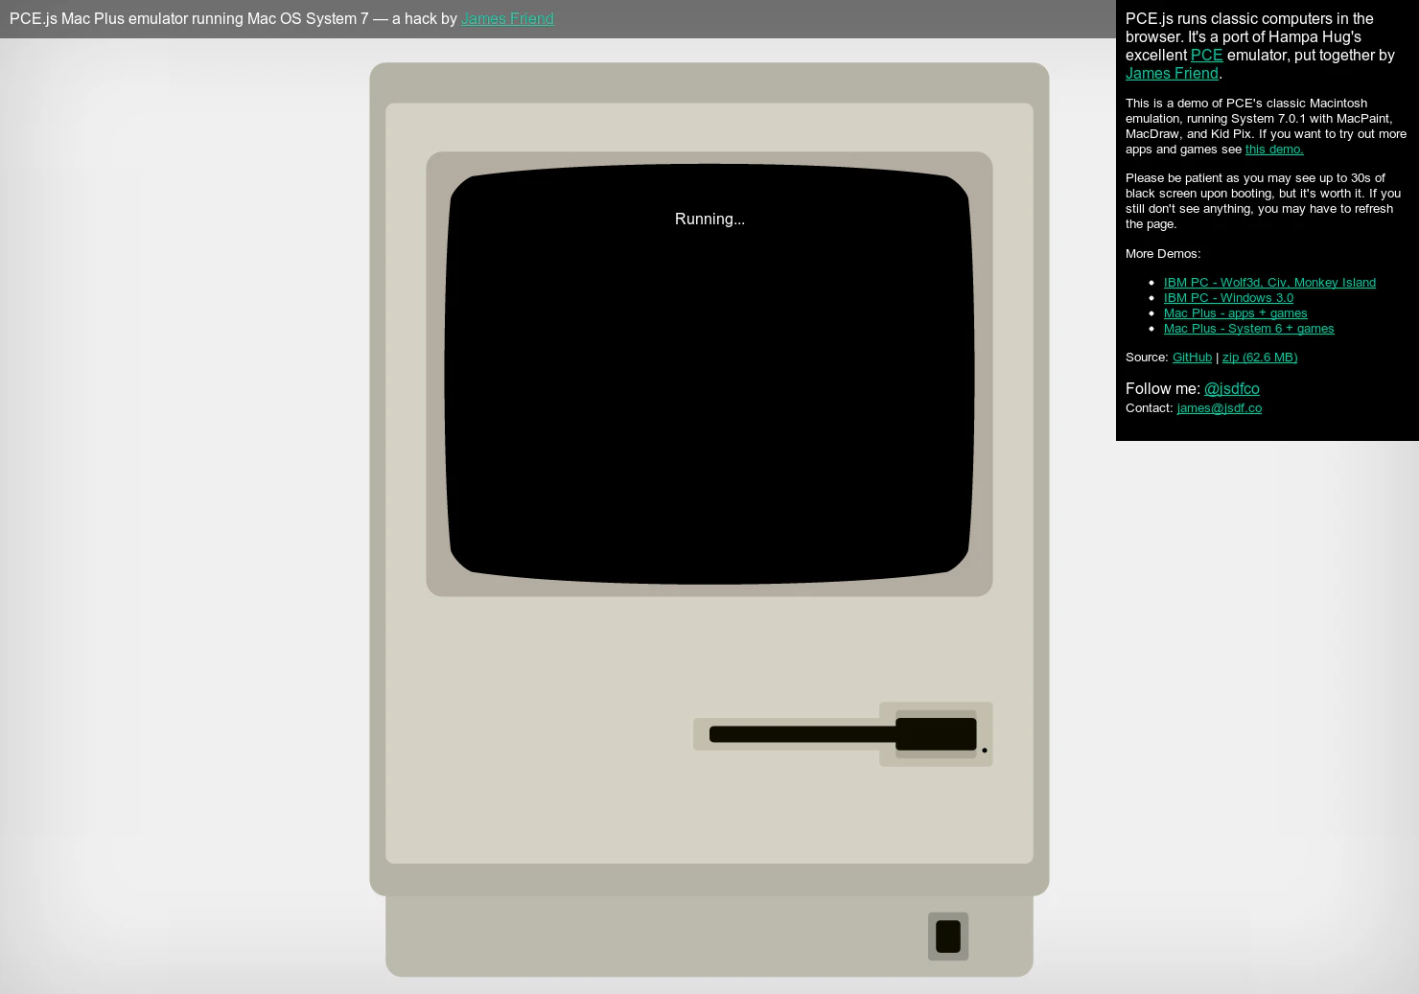Open the Mac Plus apps + games demo
1419x994 pixels.
[x=1235, y=312]
